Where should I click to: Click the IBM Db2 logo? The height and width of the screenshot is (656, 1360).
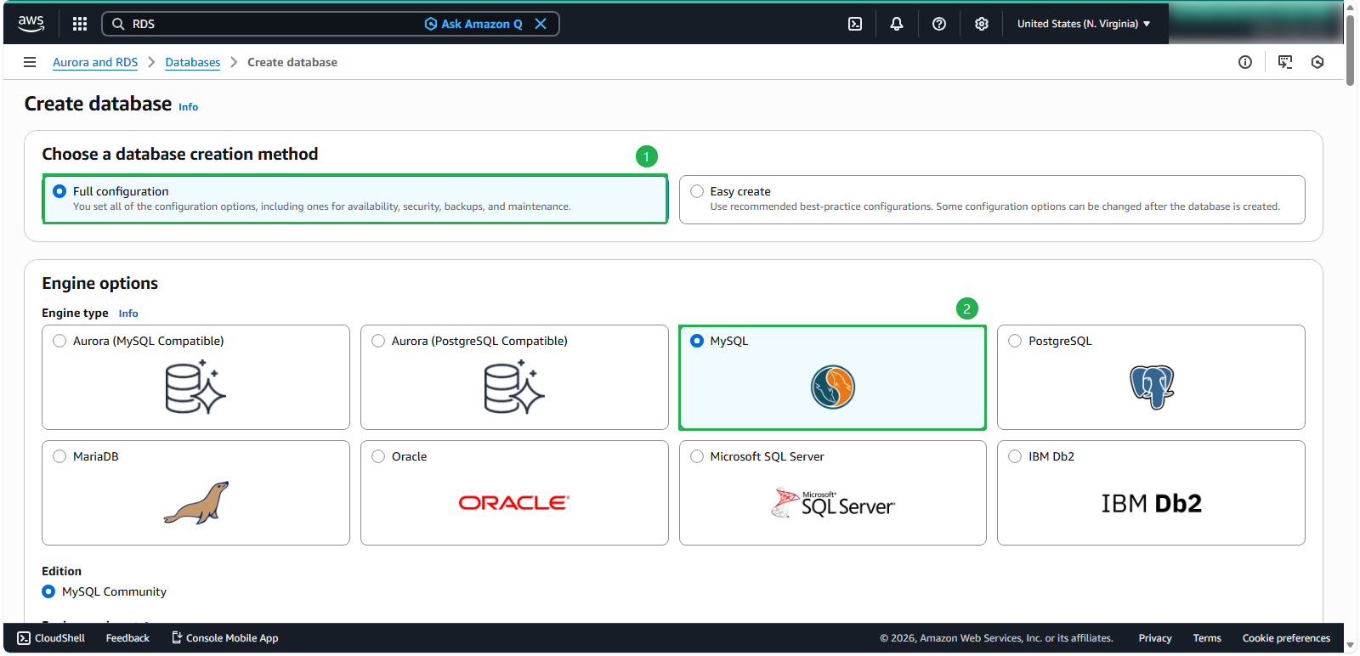coord(1152,504)
